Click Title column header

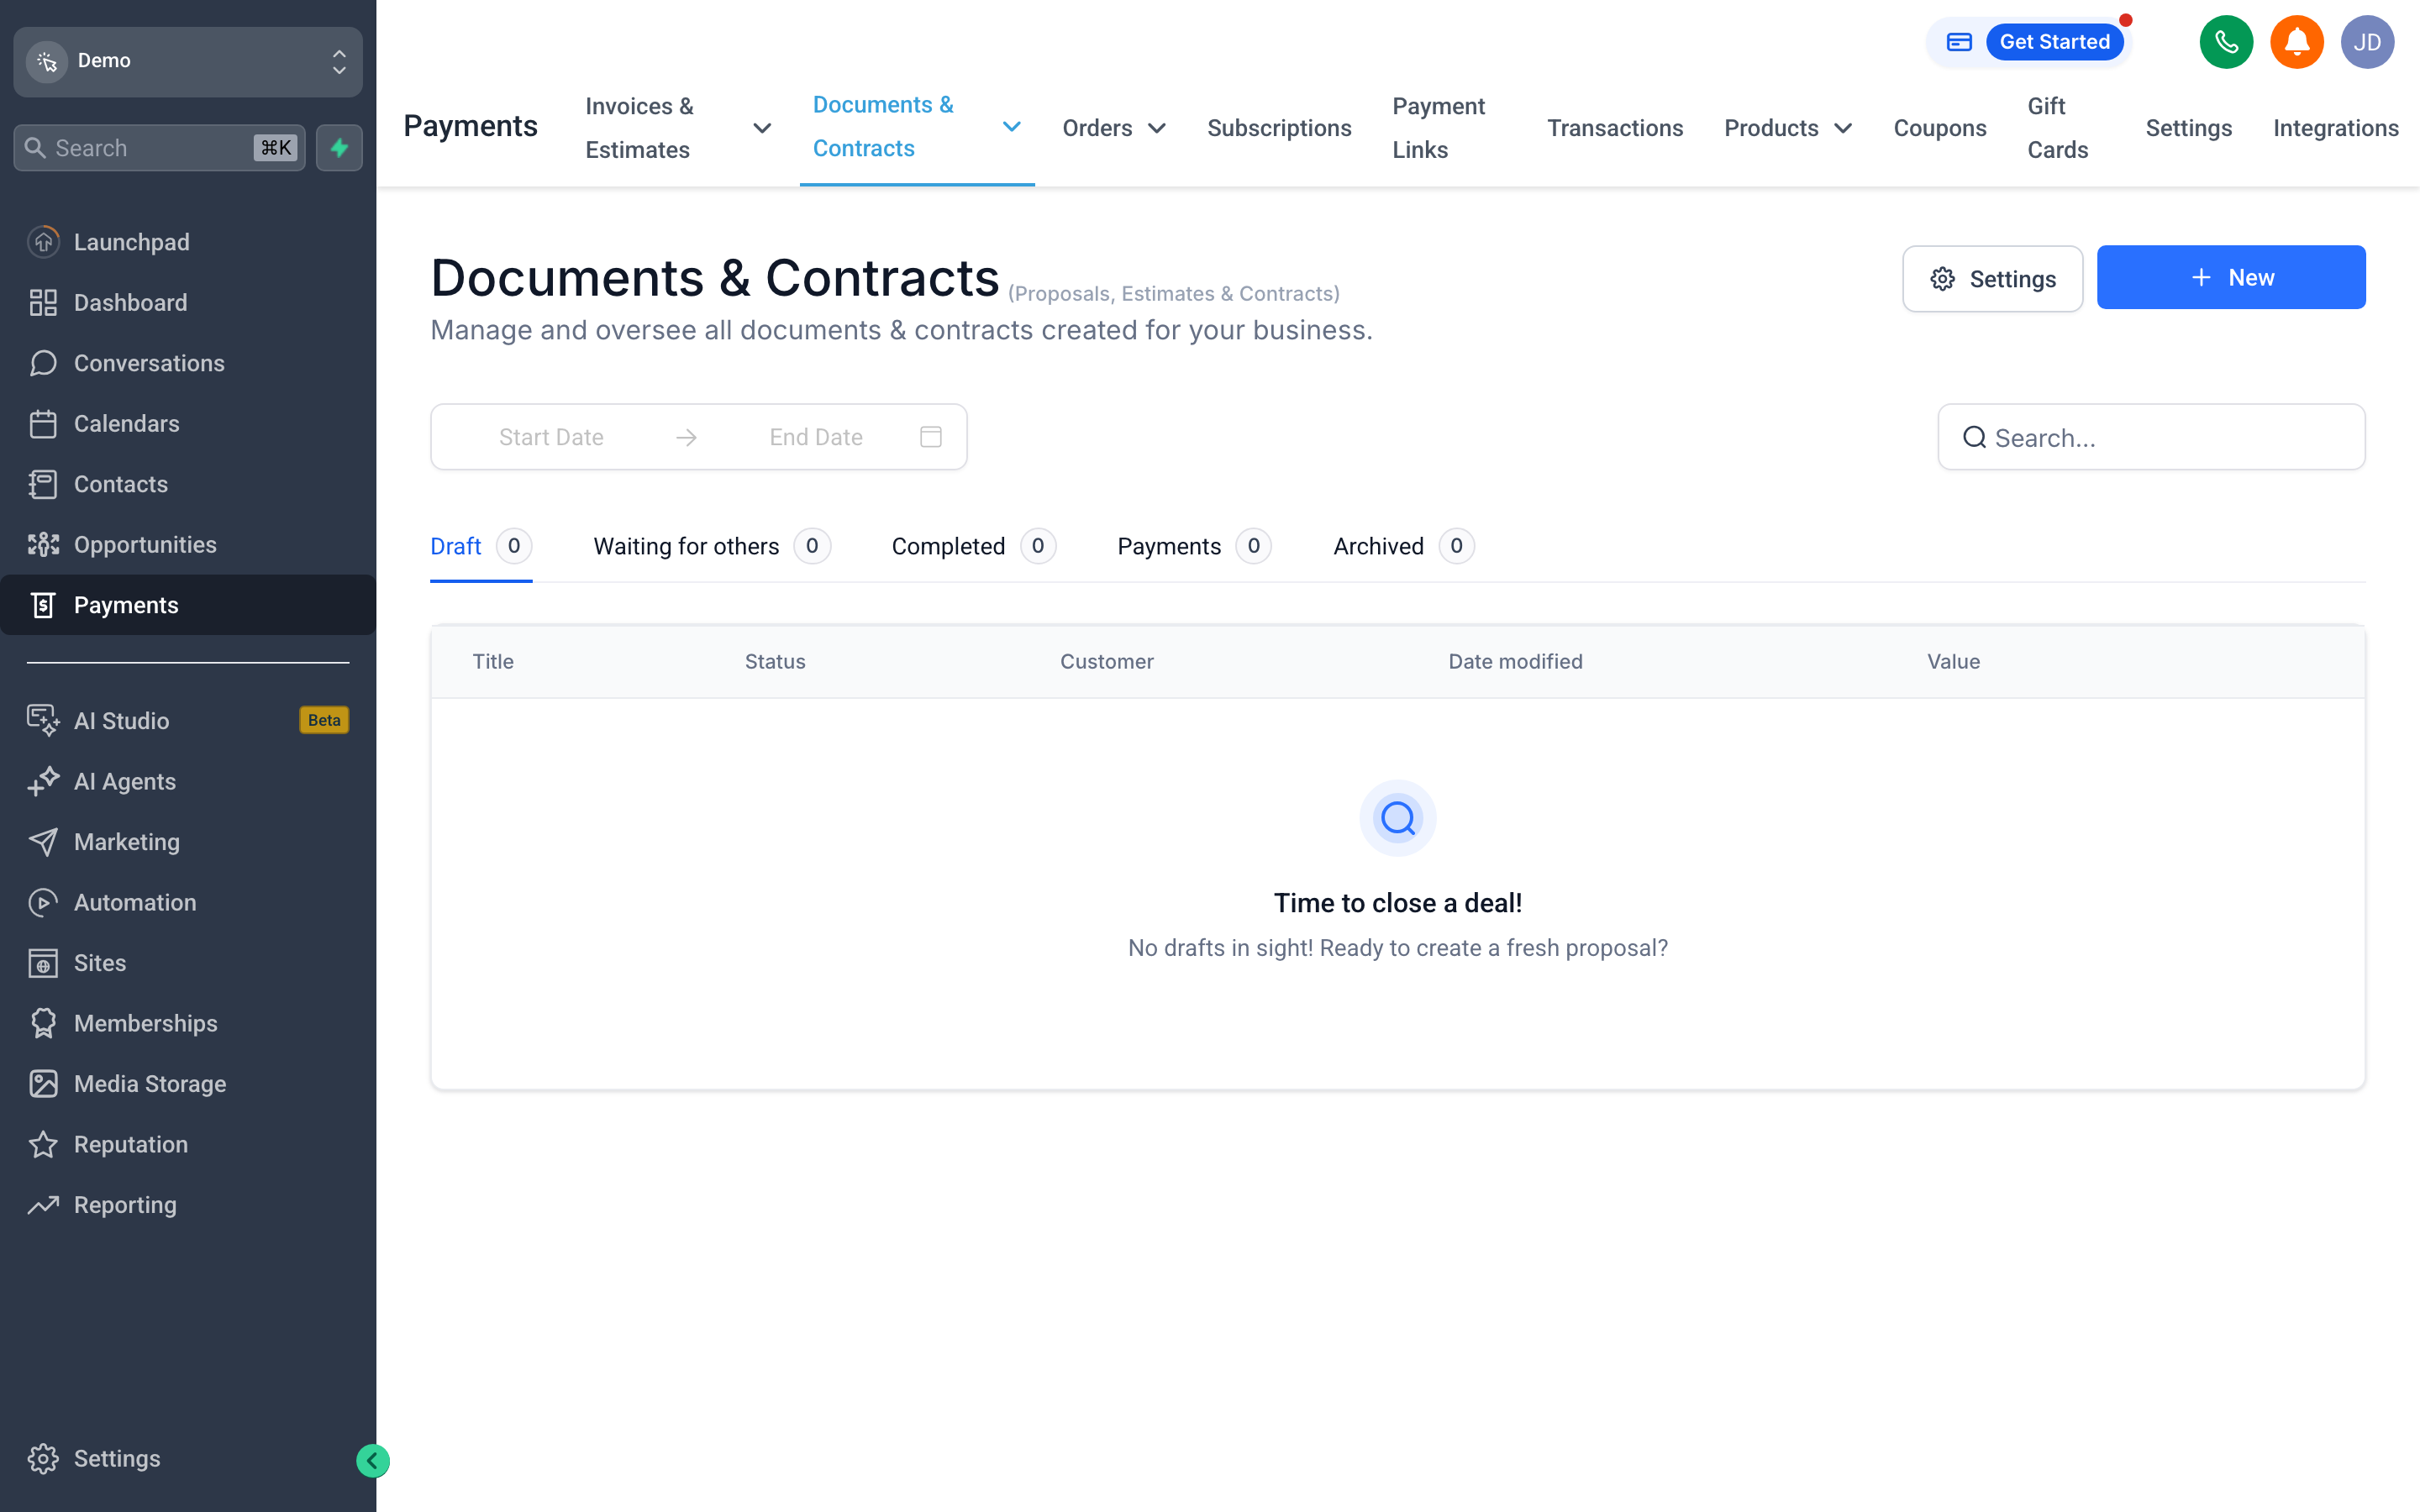click(x=493, y=661)
